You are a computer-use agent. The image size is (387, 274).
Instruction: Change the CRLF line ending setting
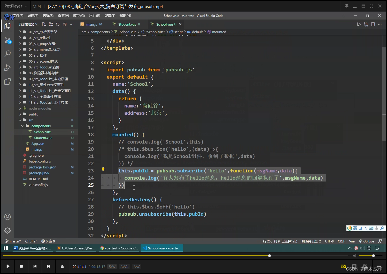341,241
